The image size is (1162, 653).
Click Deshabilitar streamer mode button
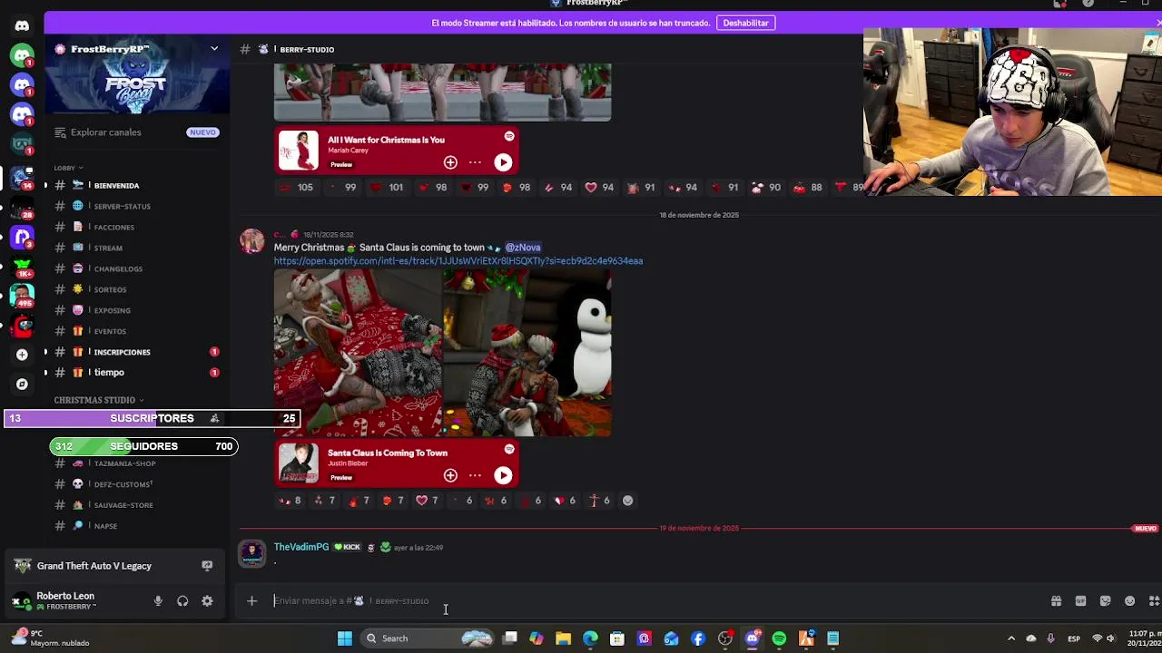[x=745, y=23]
